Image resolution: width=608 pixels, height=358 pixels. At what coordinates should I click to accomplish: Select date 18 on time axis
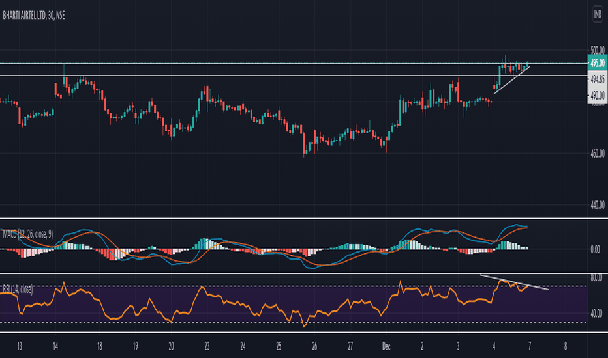[x=100, y=346]
